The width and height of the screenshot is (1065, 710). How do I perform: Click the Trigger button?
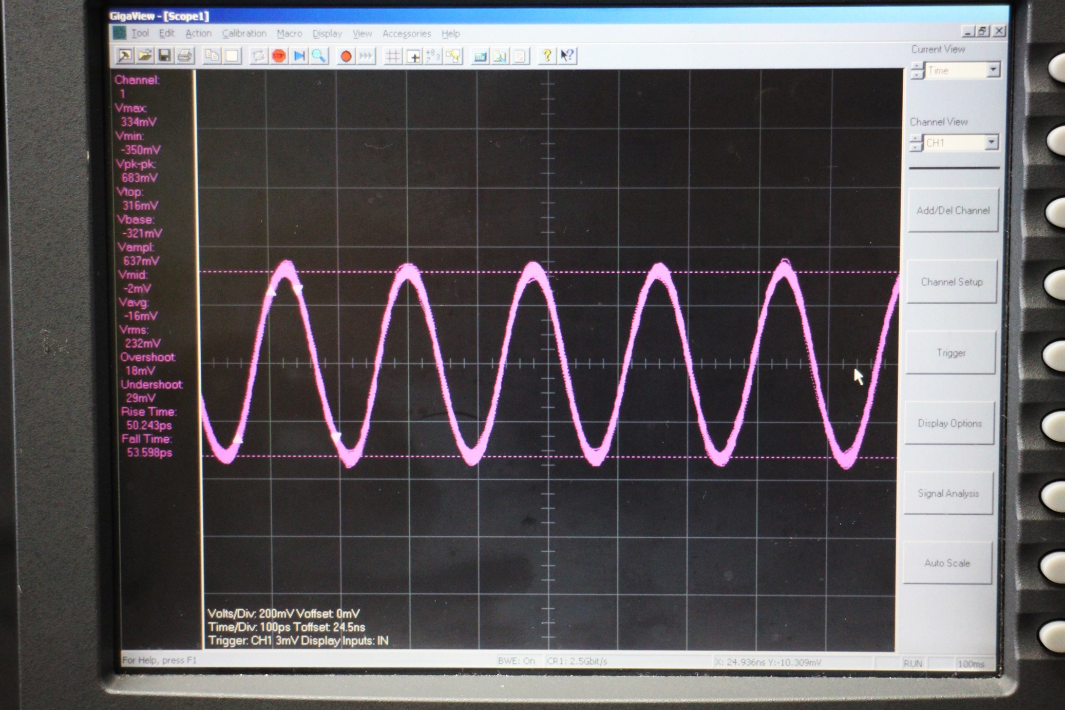950,352
